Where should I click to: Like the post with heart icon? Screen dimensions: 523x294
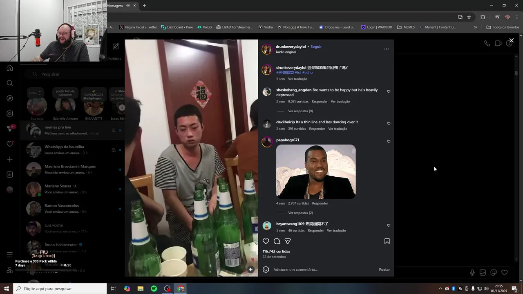pos(266,241)
